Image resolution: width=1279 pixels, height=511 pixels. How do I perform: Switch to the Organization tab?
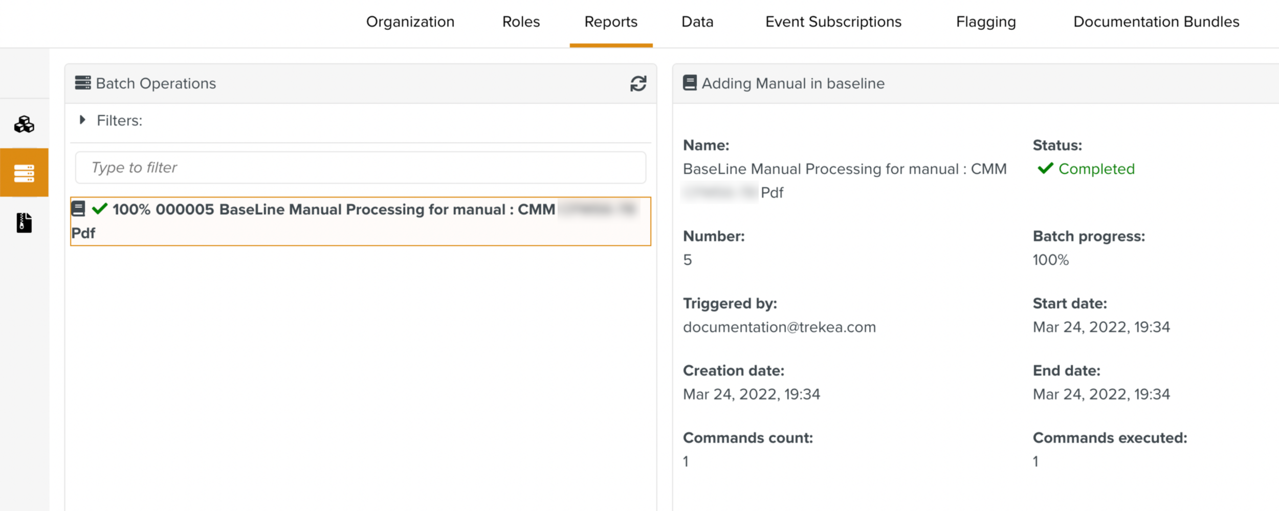point(410,22)
